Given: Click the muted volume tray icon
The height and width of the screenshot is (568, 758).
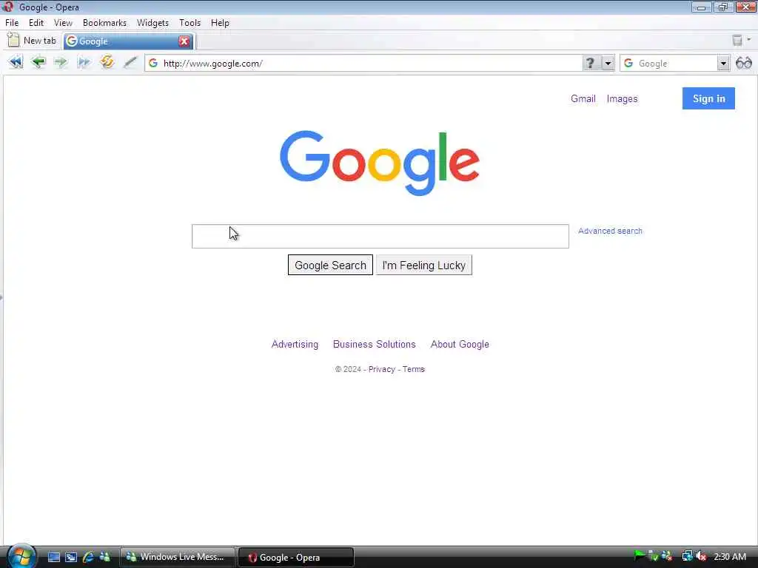Looking at the screenshot, I should coord(702,556).
